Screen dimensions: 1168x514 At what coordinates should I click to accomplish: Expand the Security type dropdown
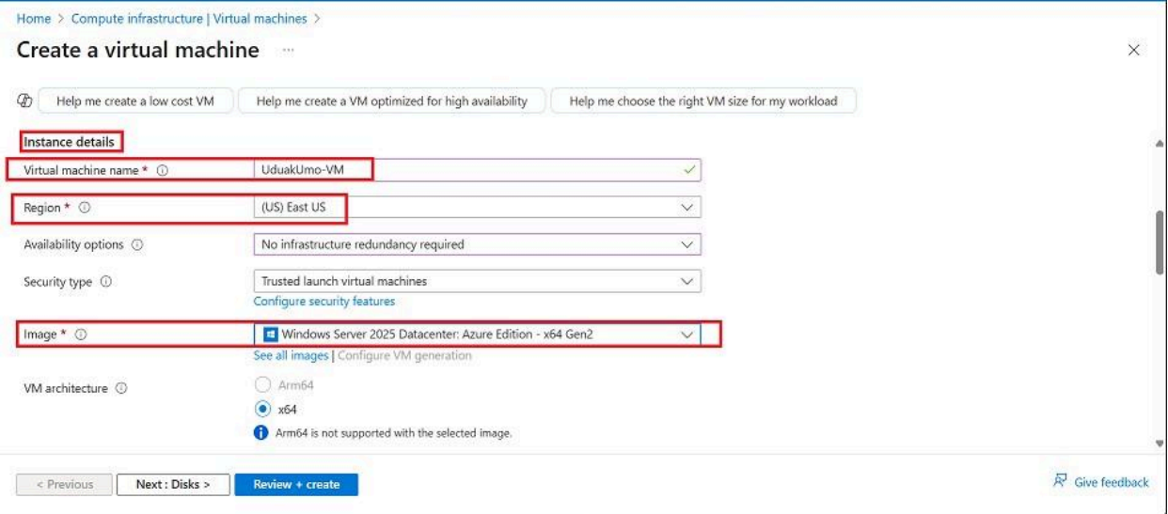(x=687, y=281)
